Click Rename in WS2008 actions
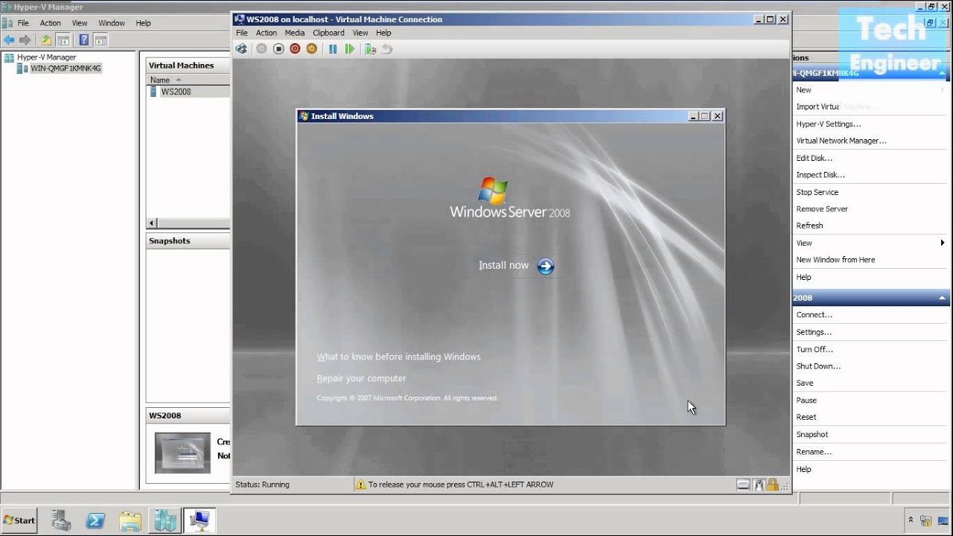953x536 pixels. 814,452
